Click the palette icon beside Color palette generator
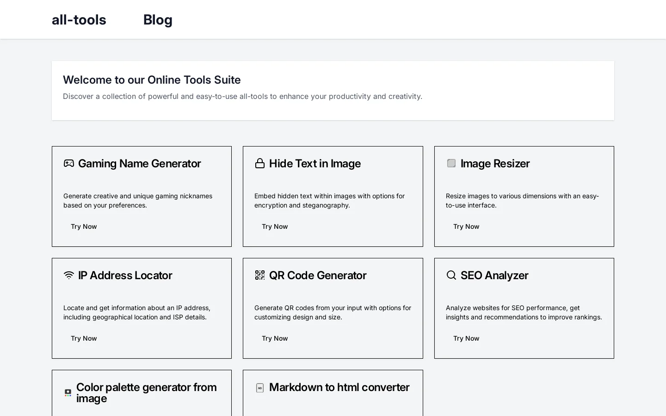Screen dimensions: 666x416 click(x=68, y=392)
